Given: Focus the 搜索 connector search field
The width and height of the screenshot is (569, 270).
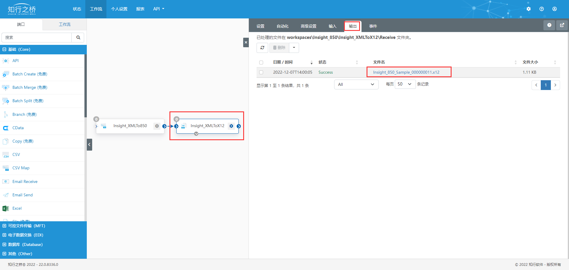Looking at the screenshot, I should 37,37.
